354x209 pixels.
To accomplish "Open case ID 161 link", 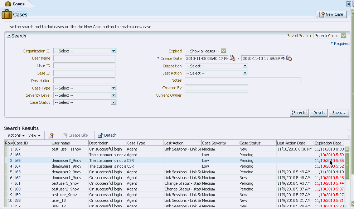I will point(18,183).
